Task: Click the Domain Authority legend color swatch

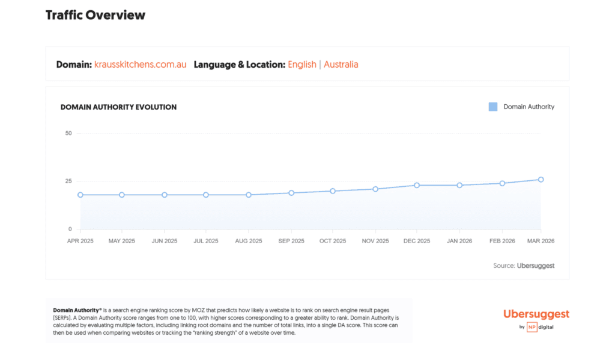Action: point(493,107)
